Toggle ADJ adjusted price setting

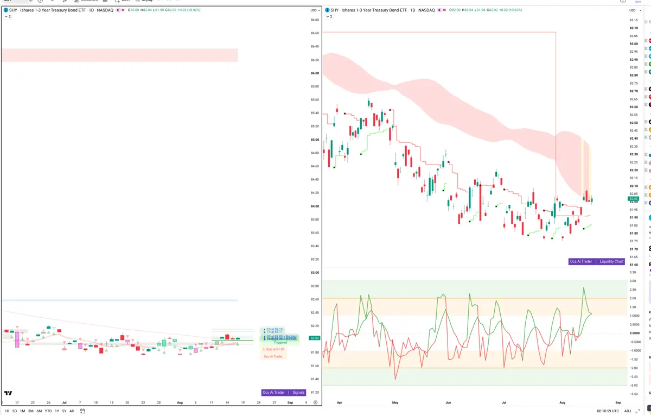tap(628, 411)
